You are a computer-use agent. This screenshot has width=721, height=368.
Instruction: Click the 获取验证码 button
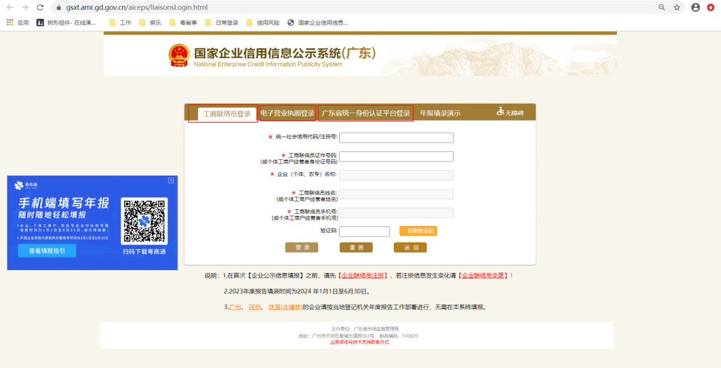pyautogui.click(x=419, y=231)
